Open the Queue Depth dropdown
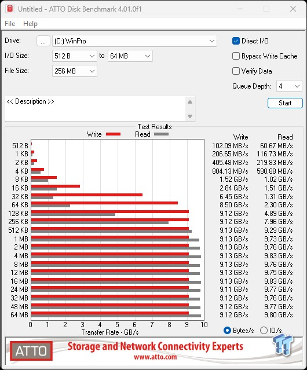The height and width of the screenshot is (370, 307). tap(289, 86)
